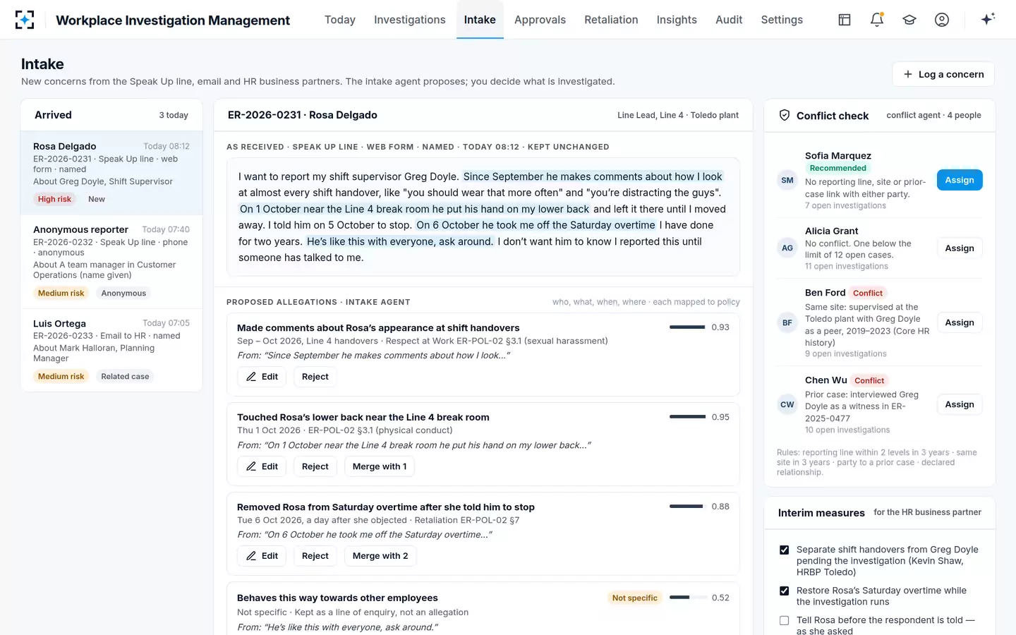Click the 0.52 confidence bar
The height and width of the screenshot is (635, 1016).
point(688,598)
